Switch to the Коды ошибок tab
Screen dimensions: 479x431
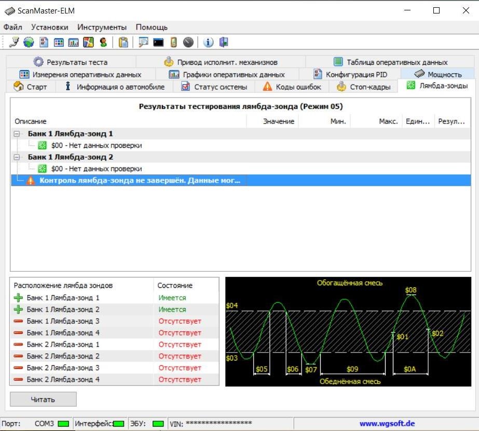click(292, 87)
